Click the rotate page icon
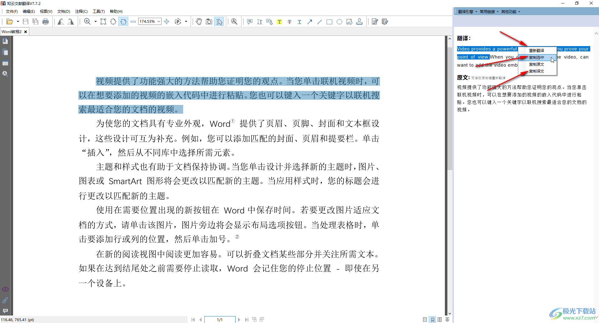599x323 pixels. point(178,22)
